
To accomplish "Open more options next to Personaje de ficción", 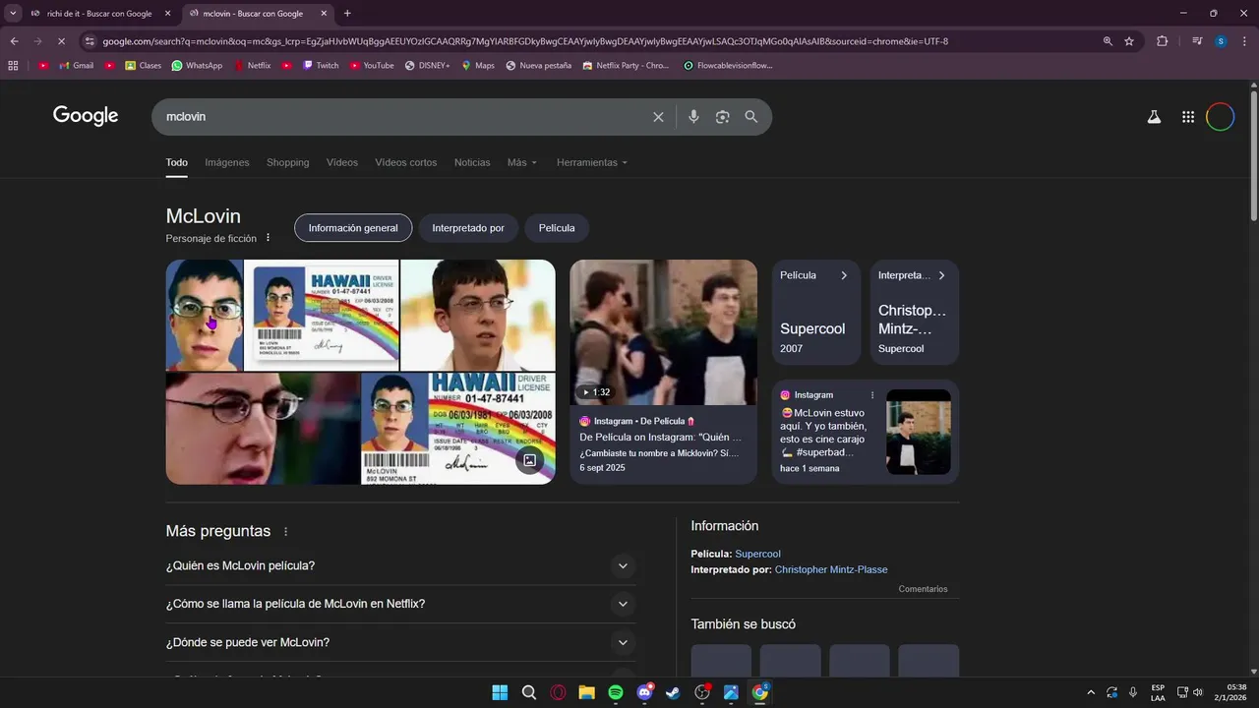I will [268, 238].
